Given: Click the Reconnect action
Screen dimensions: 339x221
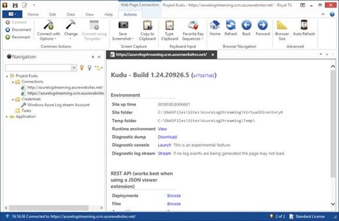Looking at the screenshot, I should 18,37.
